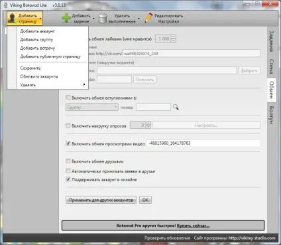Click the OK button
Image resolution: width=281 pixels, height=245 pixels.
(145, 200)
